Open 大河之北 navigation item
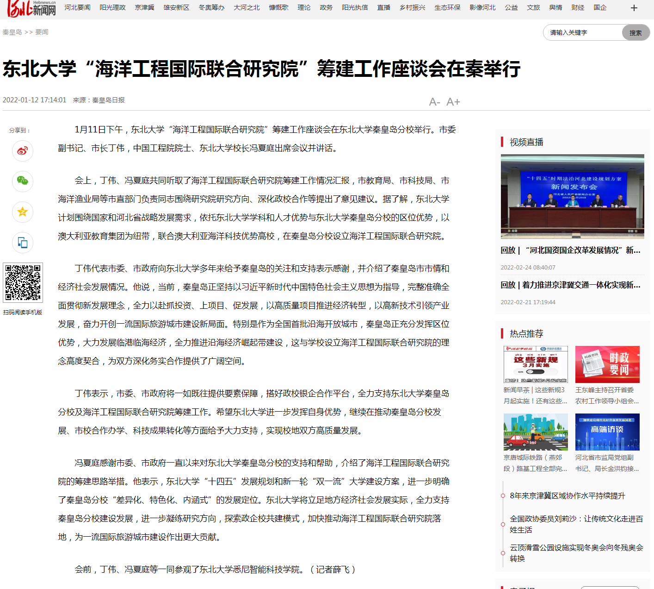 247,8
